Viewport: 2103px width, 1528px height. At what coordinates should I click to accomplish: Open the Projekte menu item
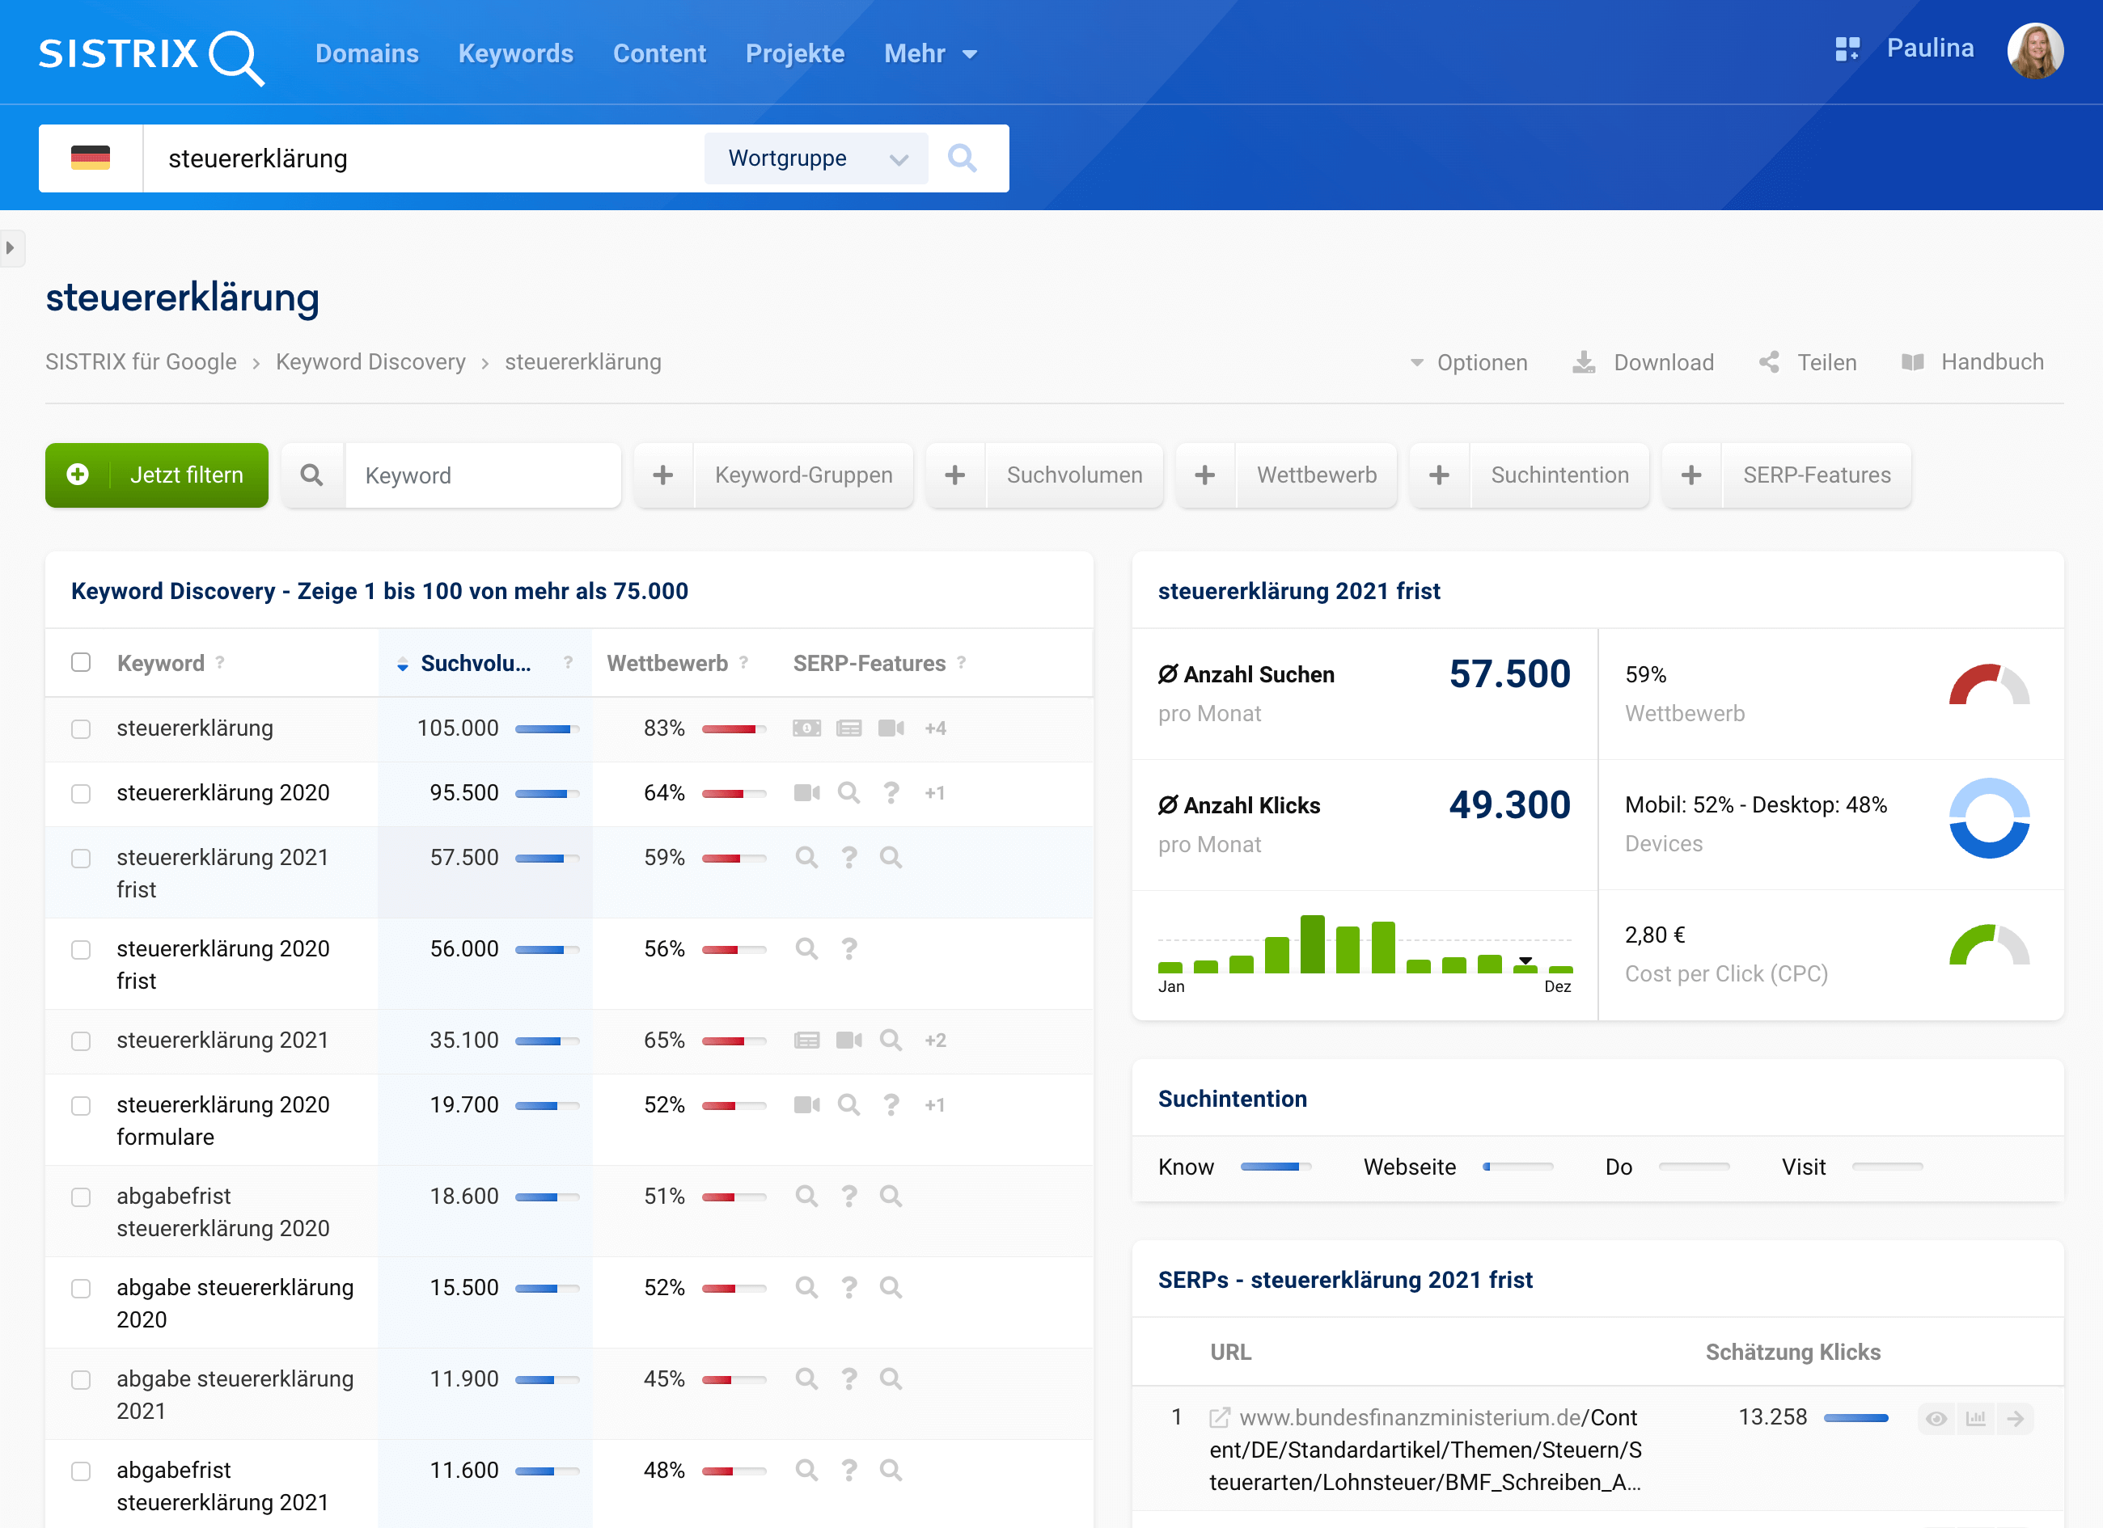coord(794,53)
